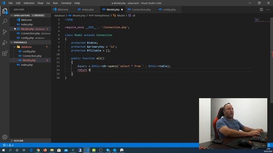The image size is (273, 153).
Task: Click the database breadcrumb segment
Action: pos(59,15)
